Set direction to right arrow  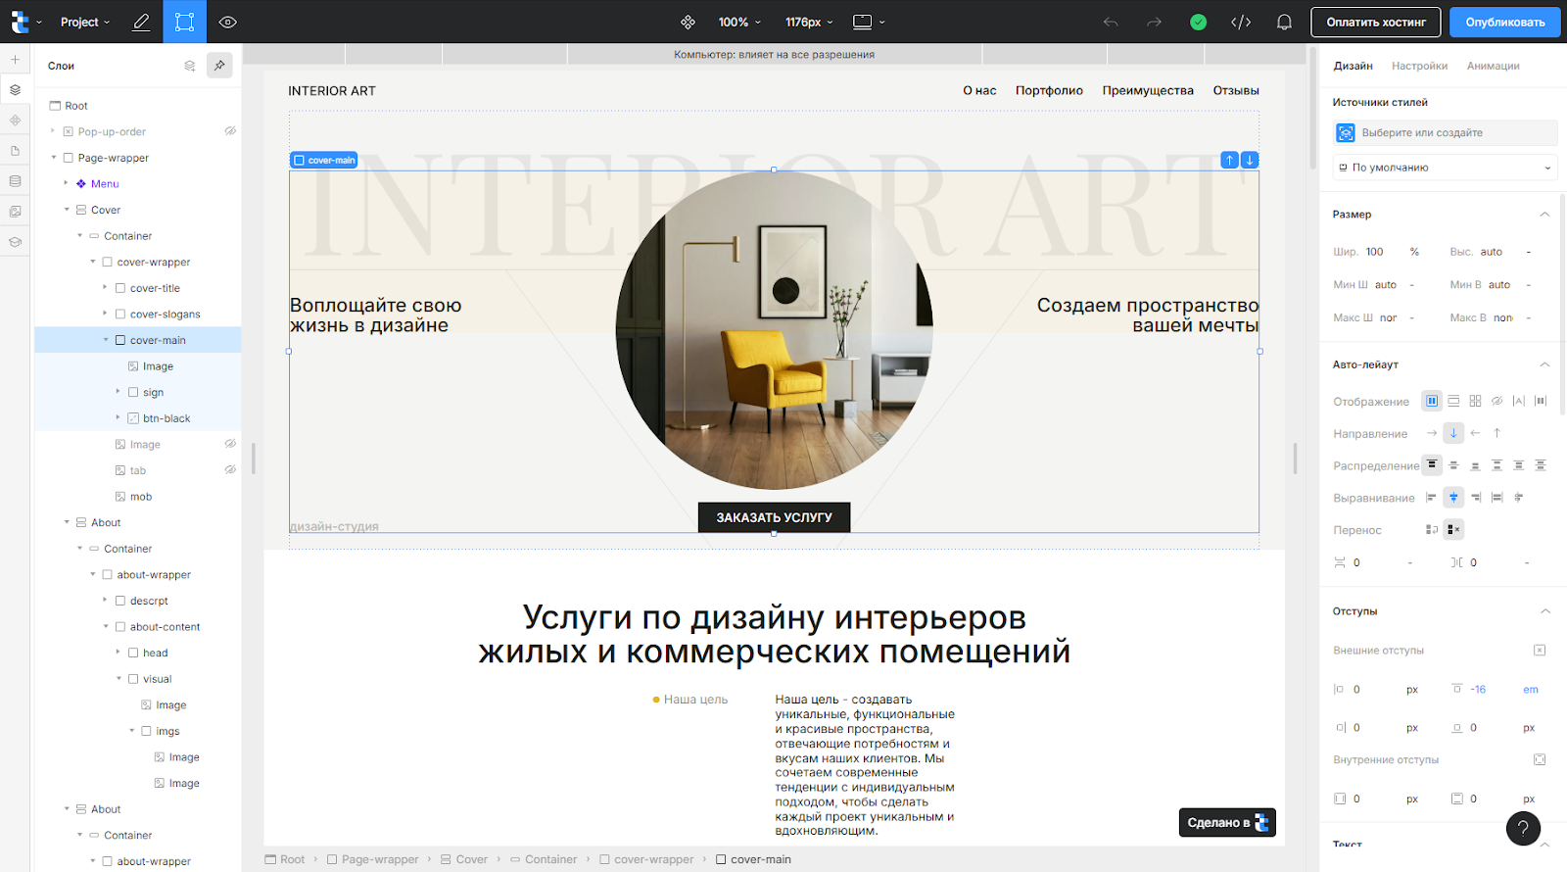[1432, 433]
